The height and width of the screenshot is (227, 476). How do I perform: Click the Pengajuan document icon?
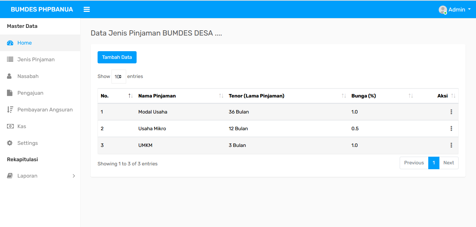(10, 93)
